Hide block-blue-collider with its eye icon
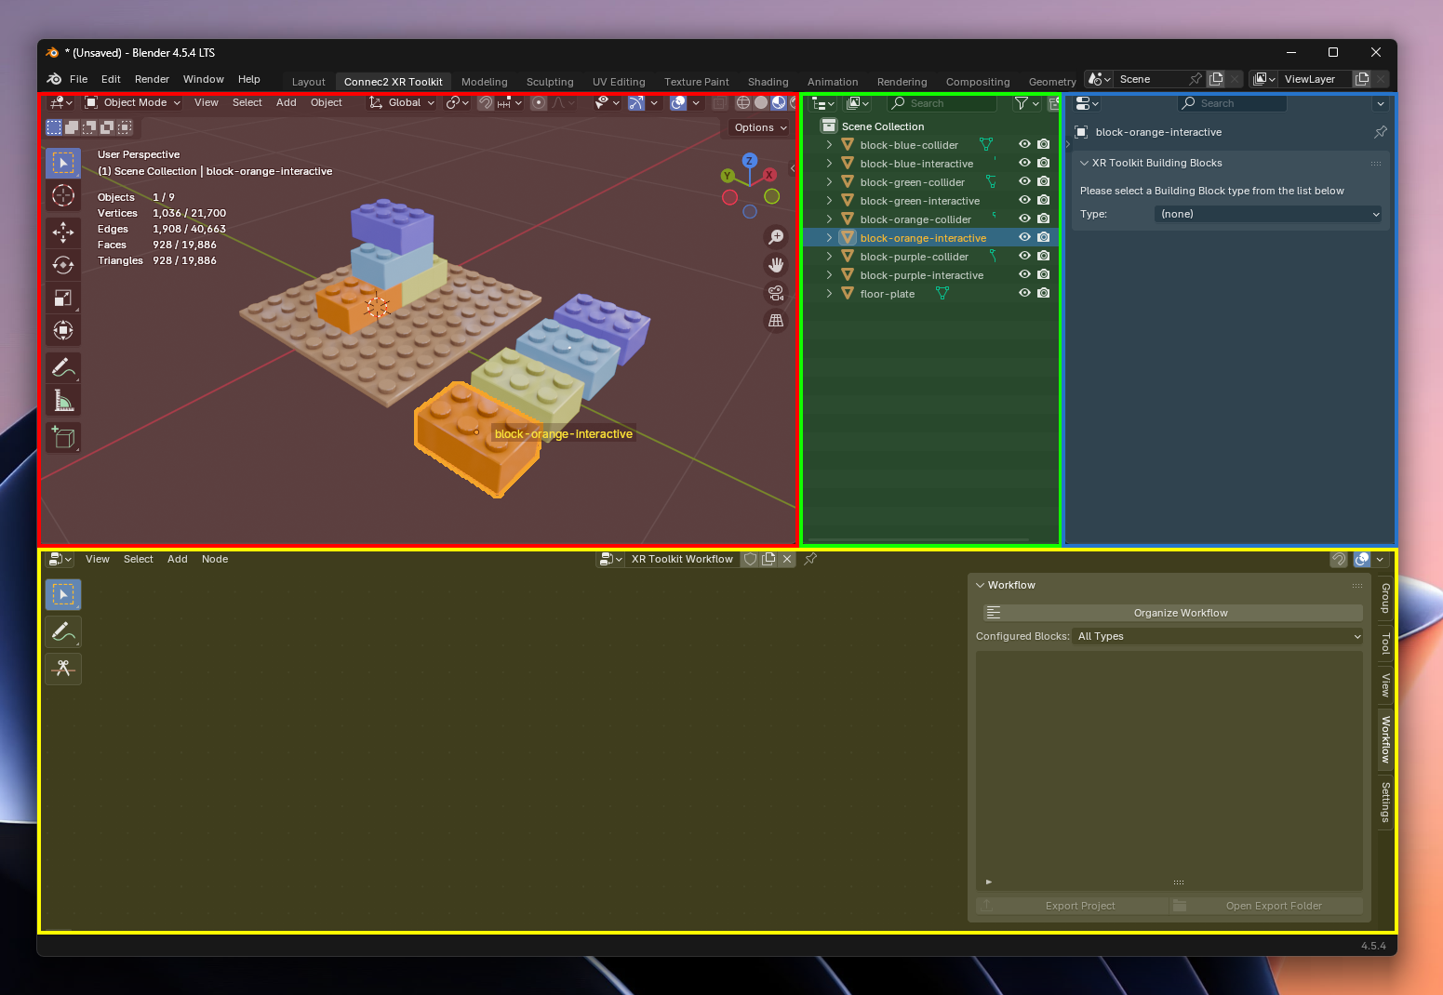This screenshot has width=1443, height=995. tap(1024, 144)
